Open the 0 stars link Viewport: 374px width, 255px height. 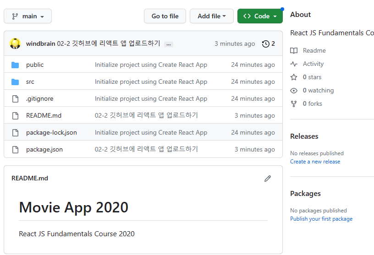click(312, 77)
